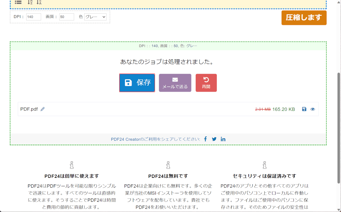The width and height of the screenshot is (341, 212).
Task: Click the page vertical scrollbar thumb
Action: click(339, 128)
